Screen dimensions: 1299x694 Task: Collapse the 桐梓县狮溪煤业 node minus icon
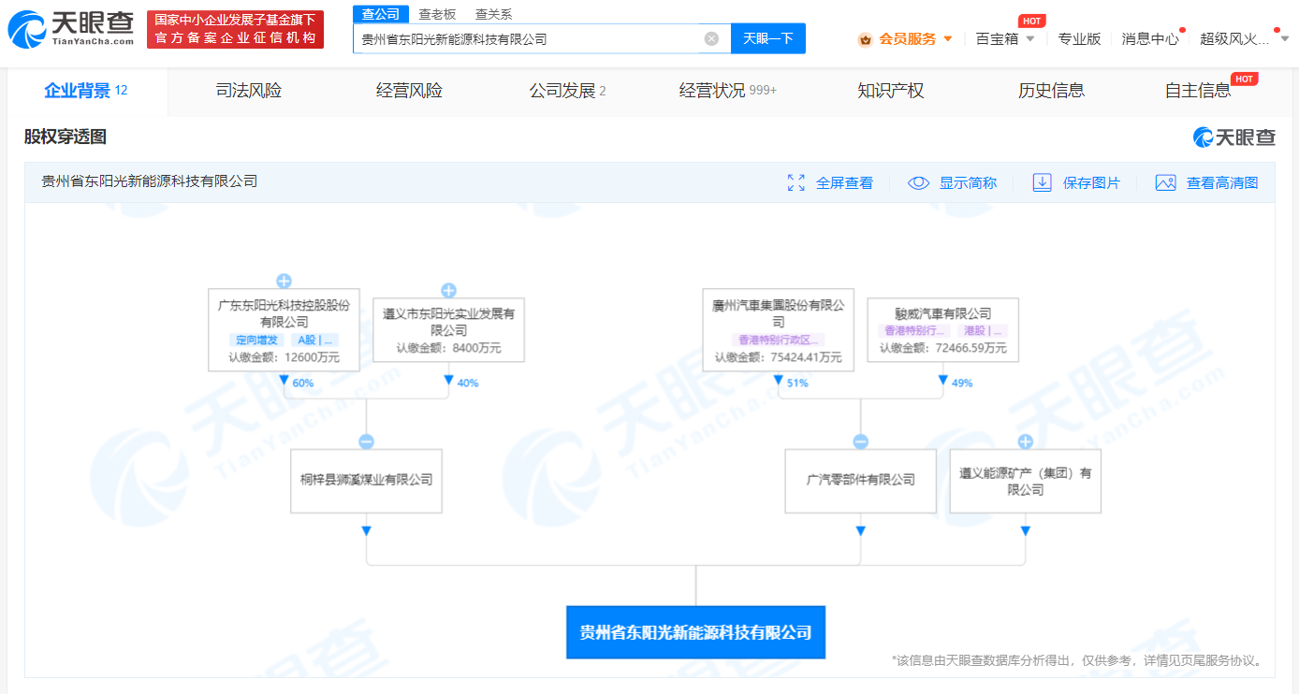click(366, 441)
